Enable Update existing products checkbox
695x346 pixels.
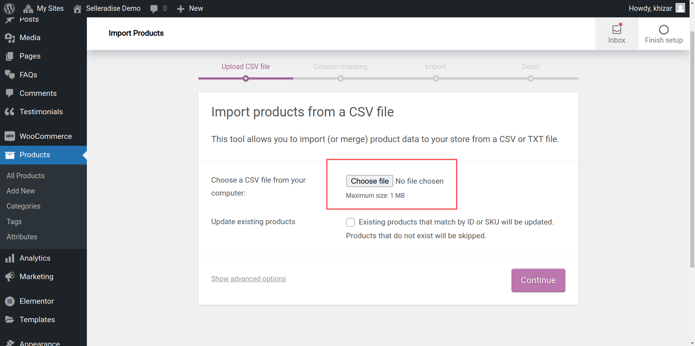pyautogui.click(x=350, y=222)
